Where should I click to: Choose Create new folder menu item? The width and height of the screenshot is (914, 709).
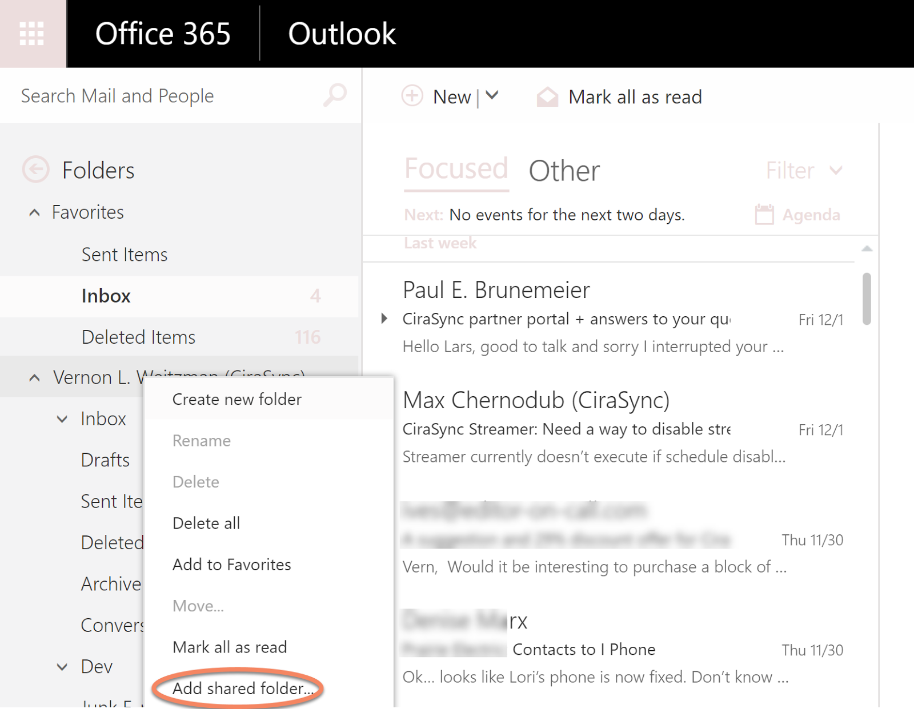236,399
